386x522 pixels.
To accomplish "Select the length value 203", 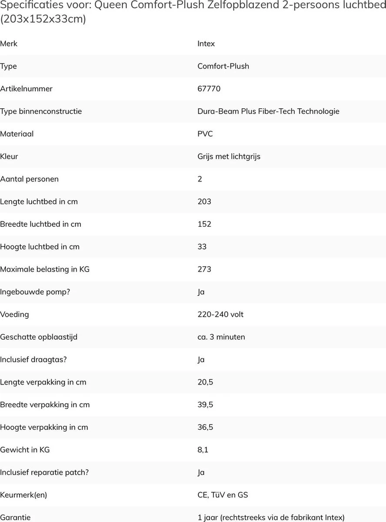I will (204, 202).
